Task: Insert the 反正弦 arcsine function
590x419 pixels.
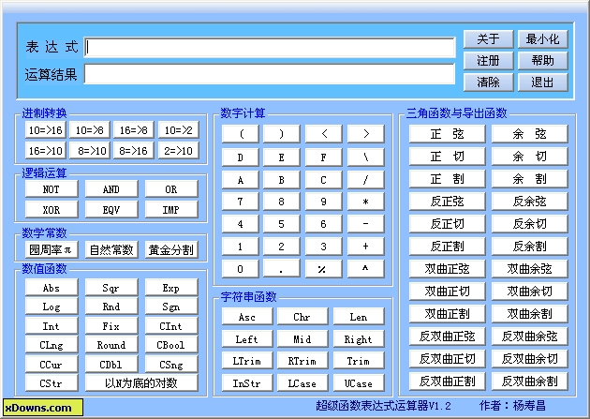Action: [447, 202]
